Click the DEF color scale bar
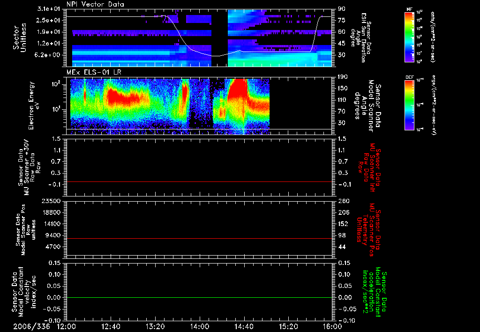 click(x=409, y=105)
